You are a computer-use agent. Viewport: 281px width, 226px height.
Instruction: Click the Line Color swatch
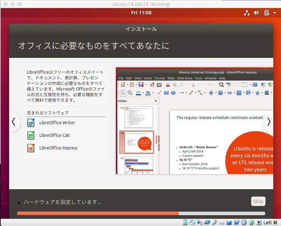click(138, 93)
